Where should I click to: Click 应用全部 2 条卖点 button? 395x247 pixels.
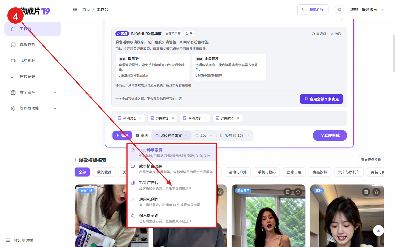[x=321, y=99]
